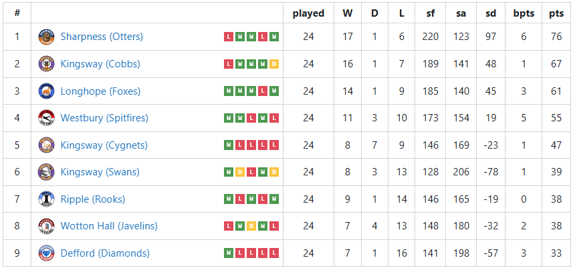Click the Defford (Diamonds) team logo

tap(46, 253)
